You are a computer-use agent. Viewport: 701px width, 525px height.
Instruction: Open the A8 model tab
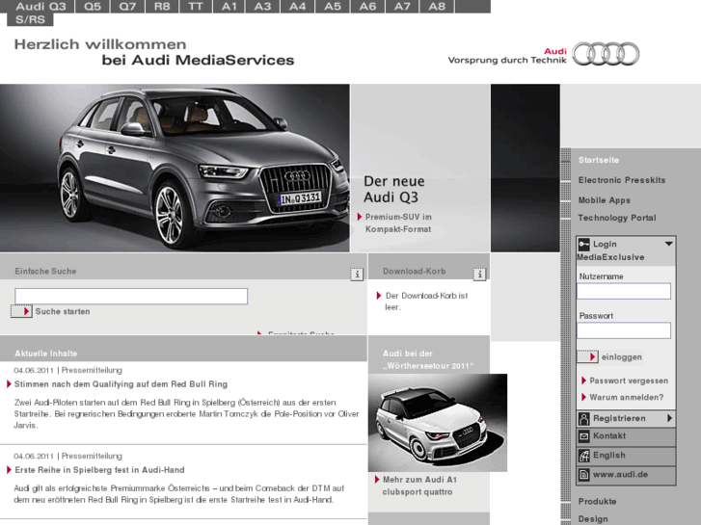click(437, 6)
